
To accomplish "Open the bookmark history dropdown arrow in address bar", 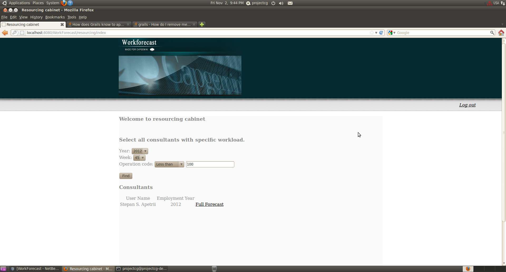I will coord(376,33).
